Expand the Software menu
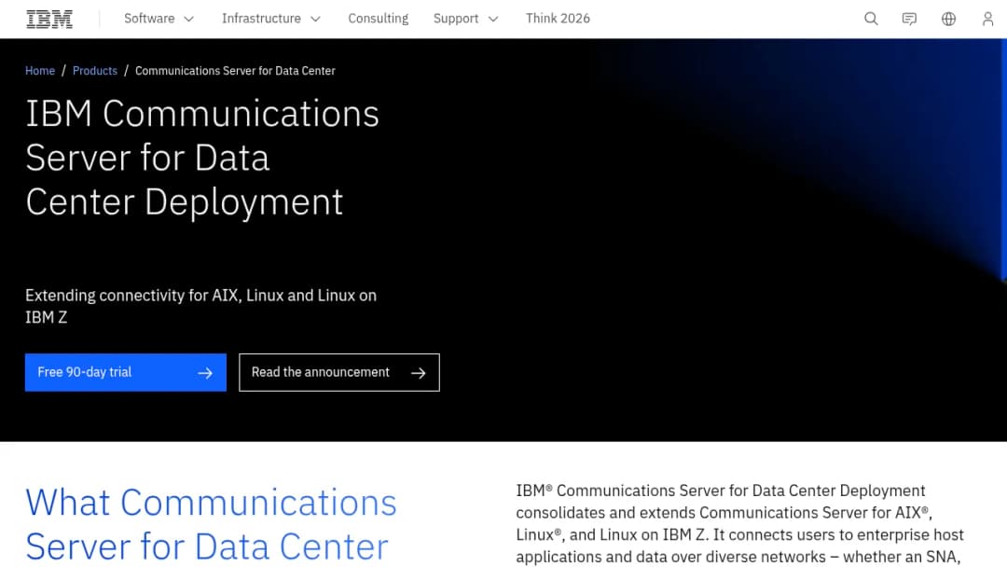 point(159,19)
